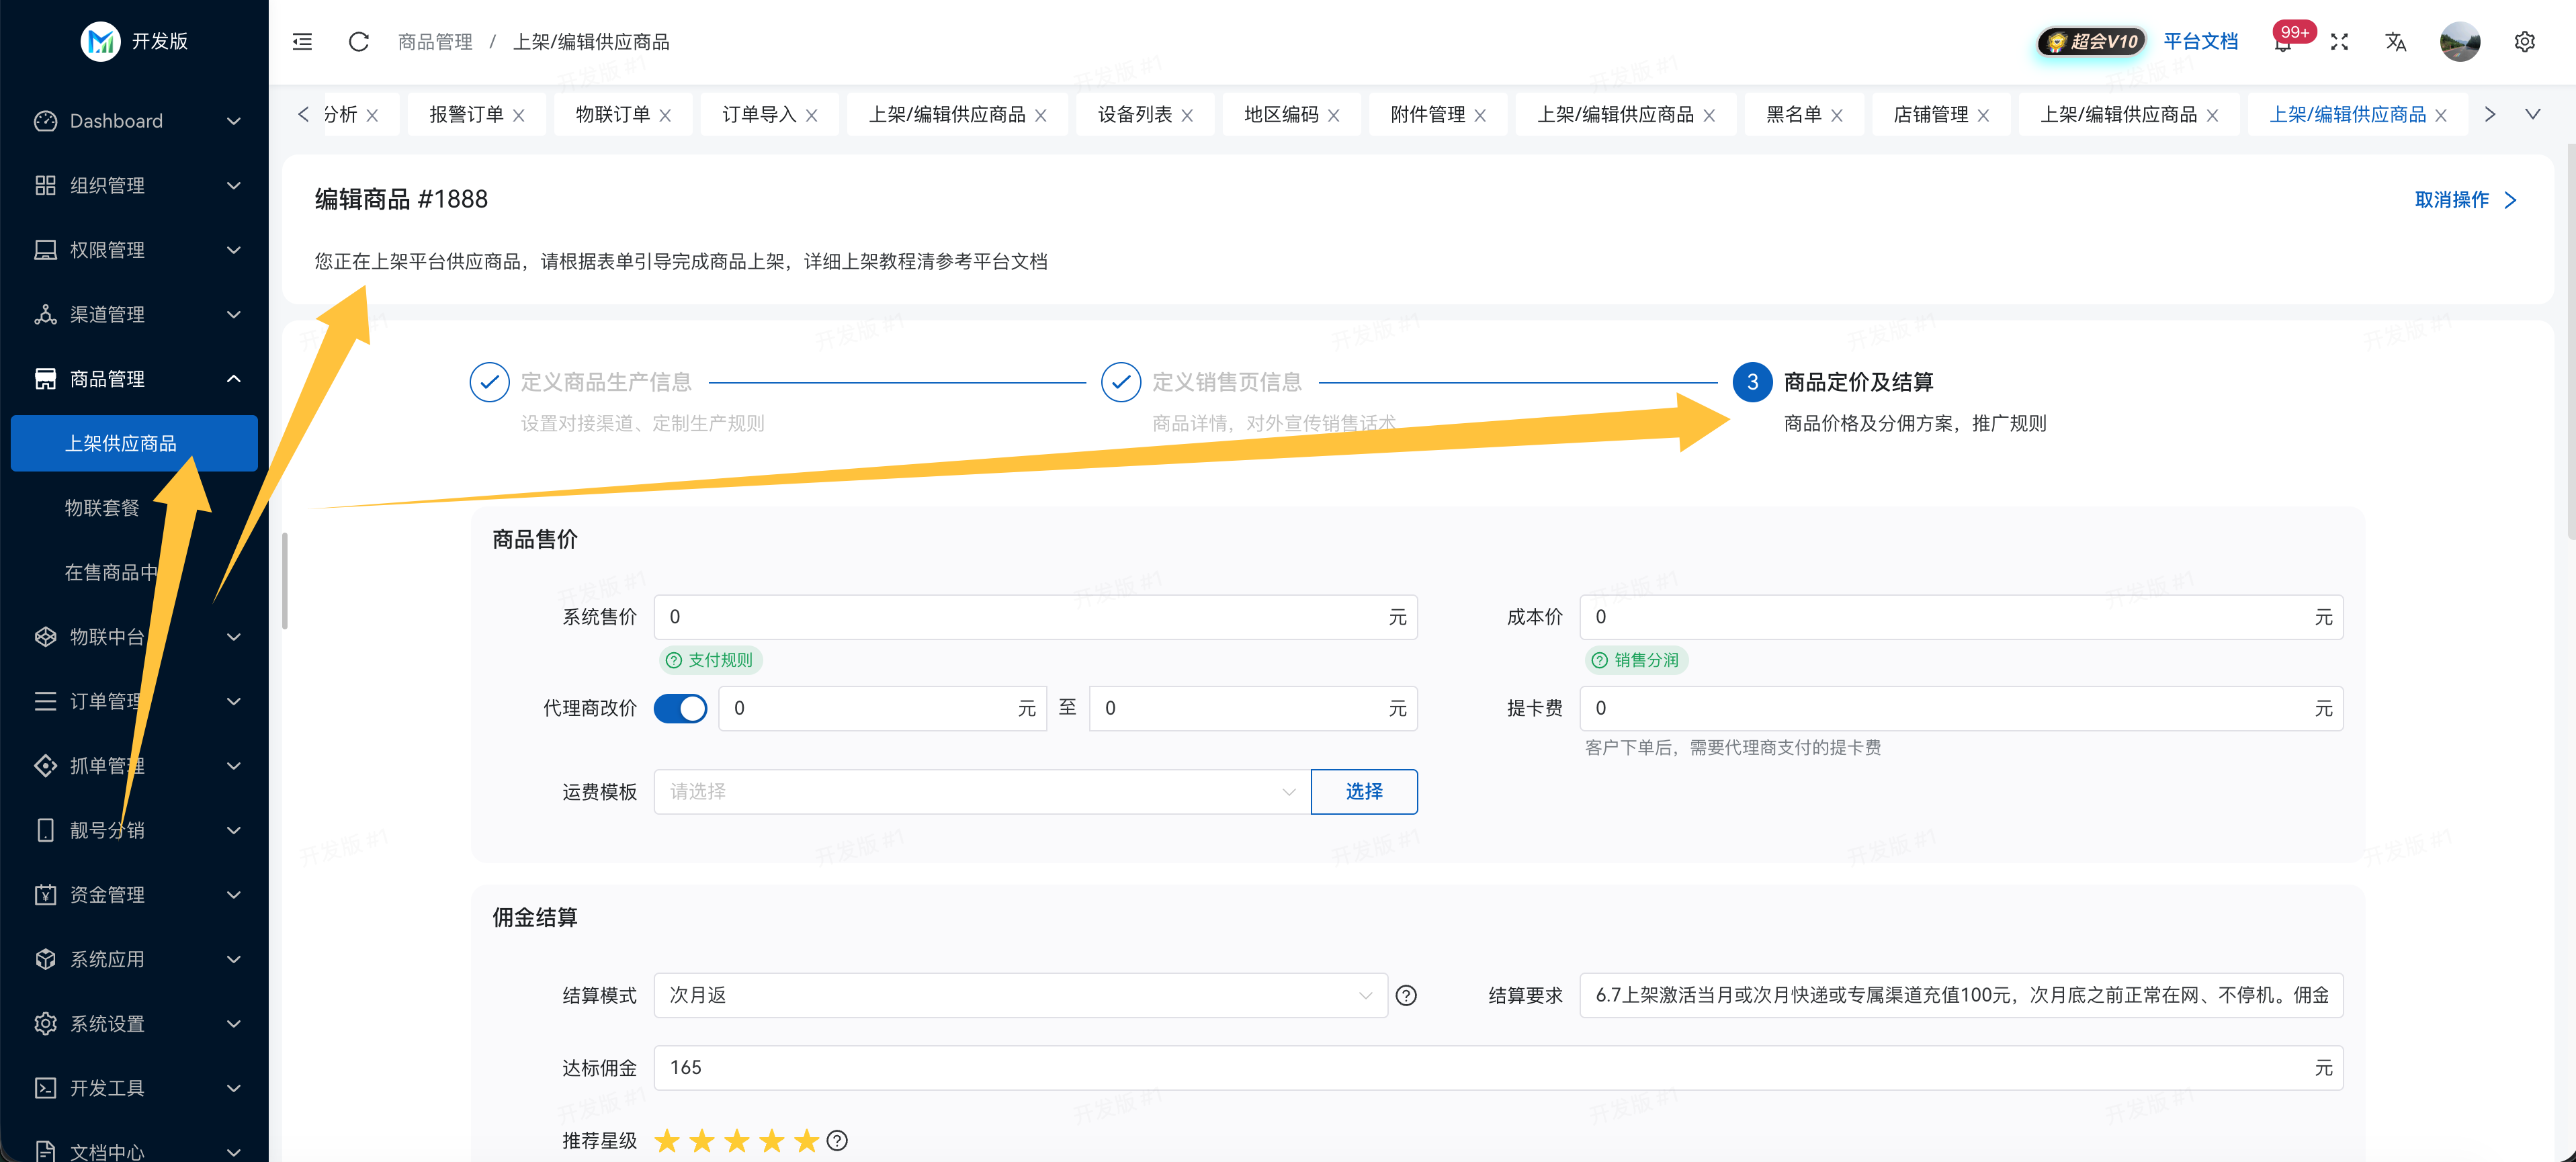This screenshot has height=1162, width=2576.
Task: Click the page refresh icon
Action: (358, 41)
